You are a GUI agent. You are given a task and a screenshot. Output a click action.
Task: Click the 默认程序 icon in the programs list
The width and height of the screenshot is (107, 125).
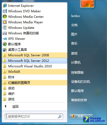[5, 44]
